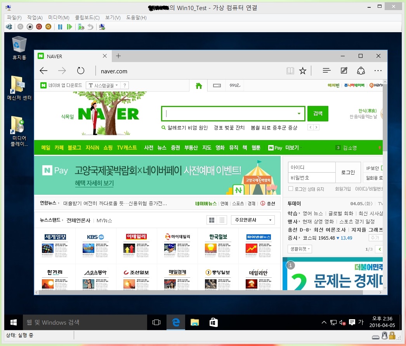Add page to favorites star icon
Viewport: 406px width, 346px height.
coord(302,71)
